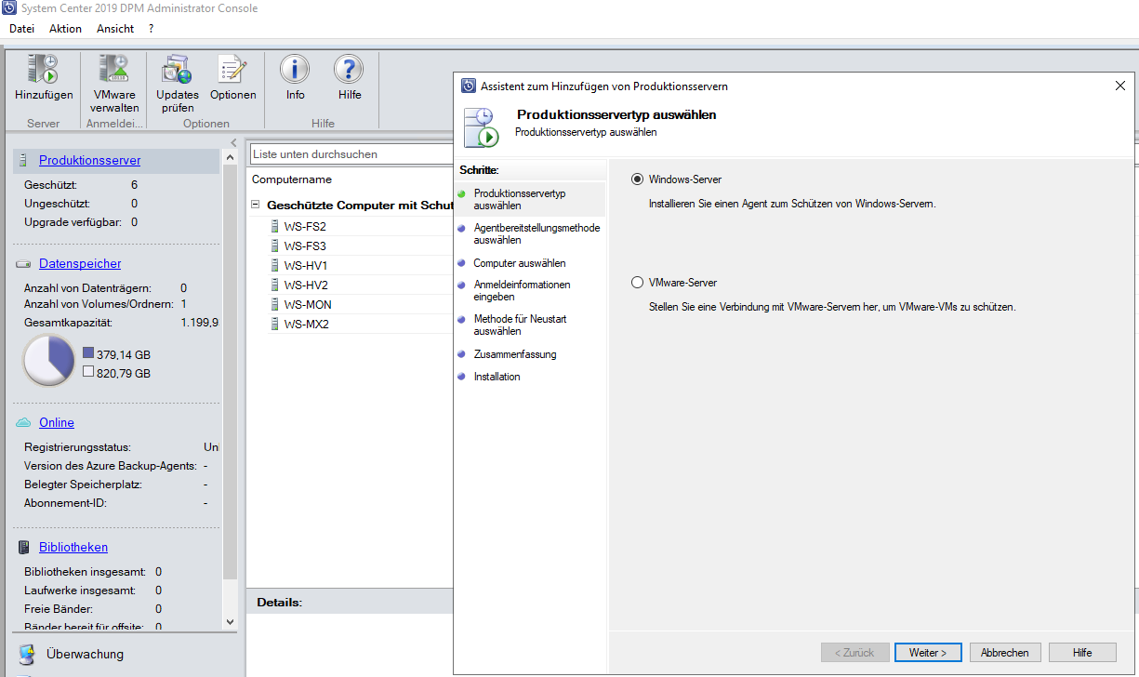Click the Updates prüfen icon
The image size is (1139, 677).
pos(177,70)
